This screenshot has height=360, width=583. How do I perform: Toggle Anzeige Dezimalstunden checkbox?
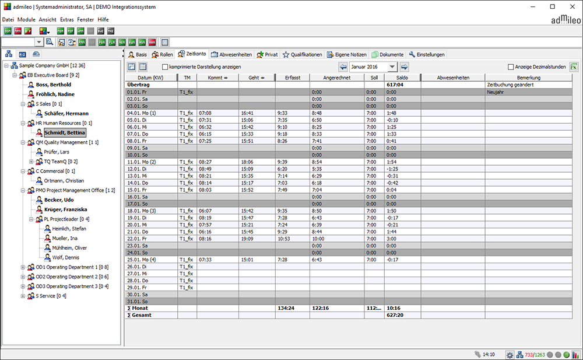[x=511, y=67]
